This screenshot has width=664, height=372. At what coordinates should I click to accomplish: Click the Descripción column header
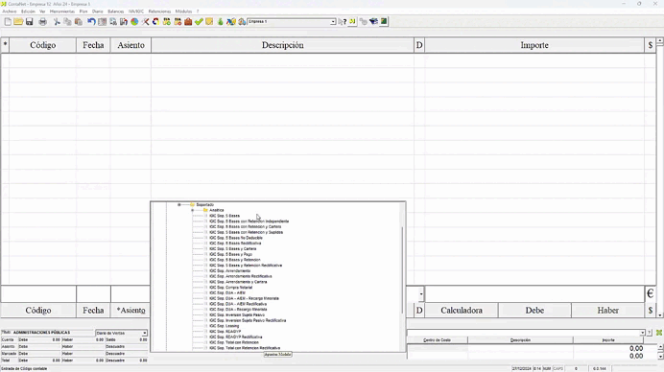282,45
